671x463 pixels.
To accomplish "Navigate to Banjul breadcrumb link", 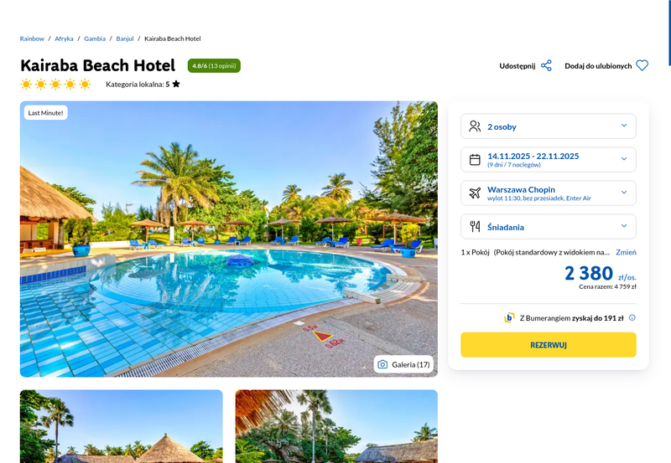I will click(x=124, y=39).
